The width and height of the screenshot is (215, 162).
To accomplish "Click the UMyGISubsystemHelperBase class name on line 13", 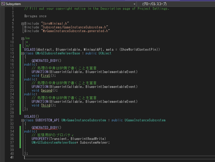I will pyautogui.click(x=58, y=53).
